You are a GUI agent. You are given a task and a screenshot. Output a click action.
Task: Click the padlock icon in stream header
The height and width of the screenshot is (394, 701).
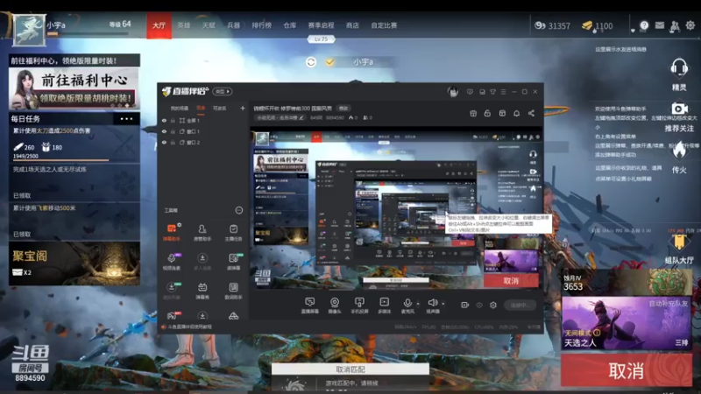tap(487, 114)
